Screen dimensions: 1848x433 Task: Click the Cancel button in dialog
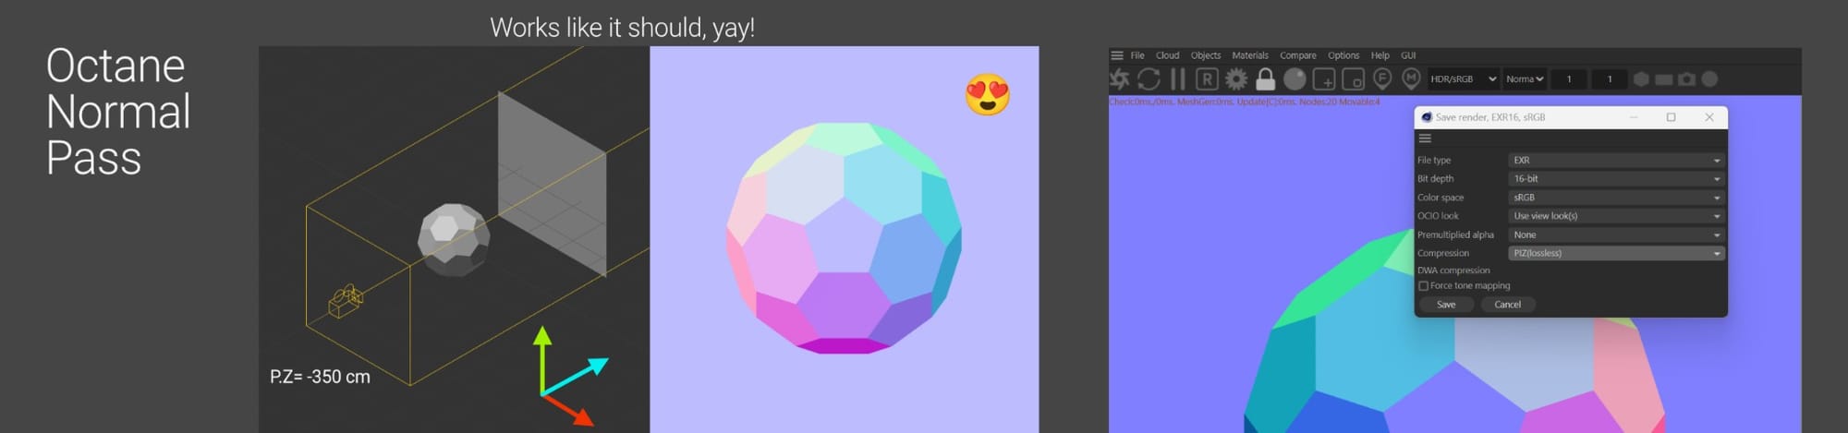point(1508,305)
